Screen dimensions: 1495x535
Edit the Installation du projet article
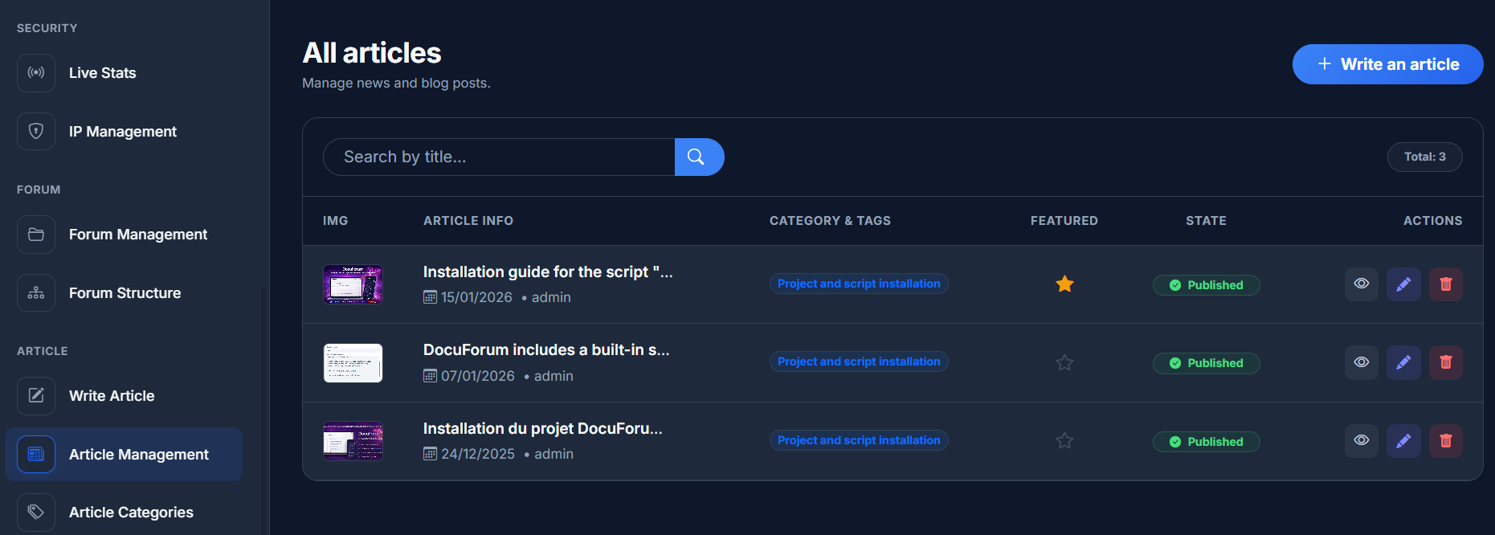pyautogui.click(x=1403, y=441)
